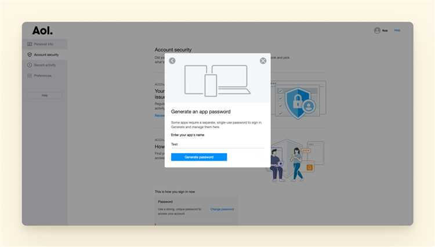
Task: Click the Enter your app's name label
Action: pos(187,135)
